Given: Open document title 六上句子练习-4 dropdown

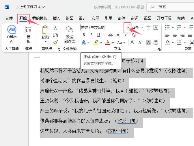Looking at the screenshot, I should click(x=30, y=7).
